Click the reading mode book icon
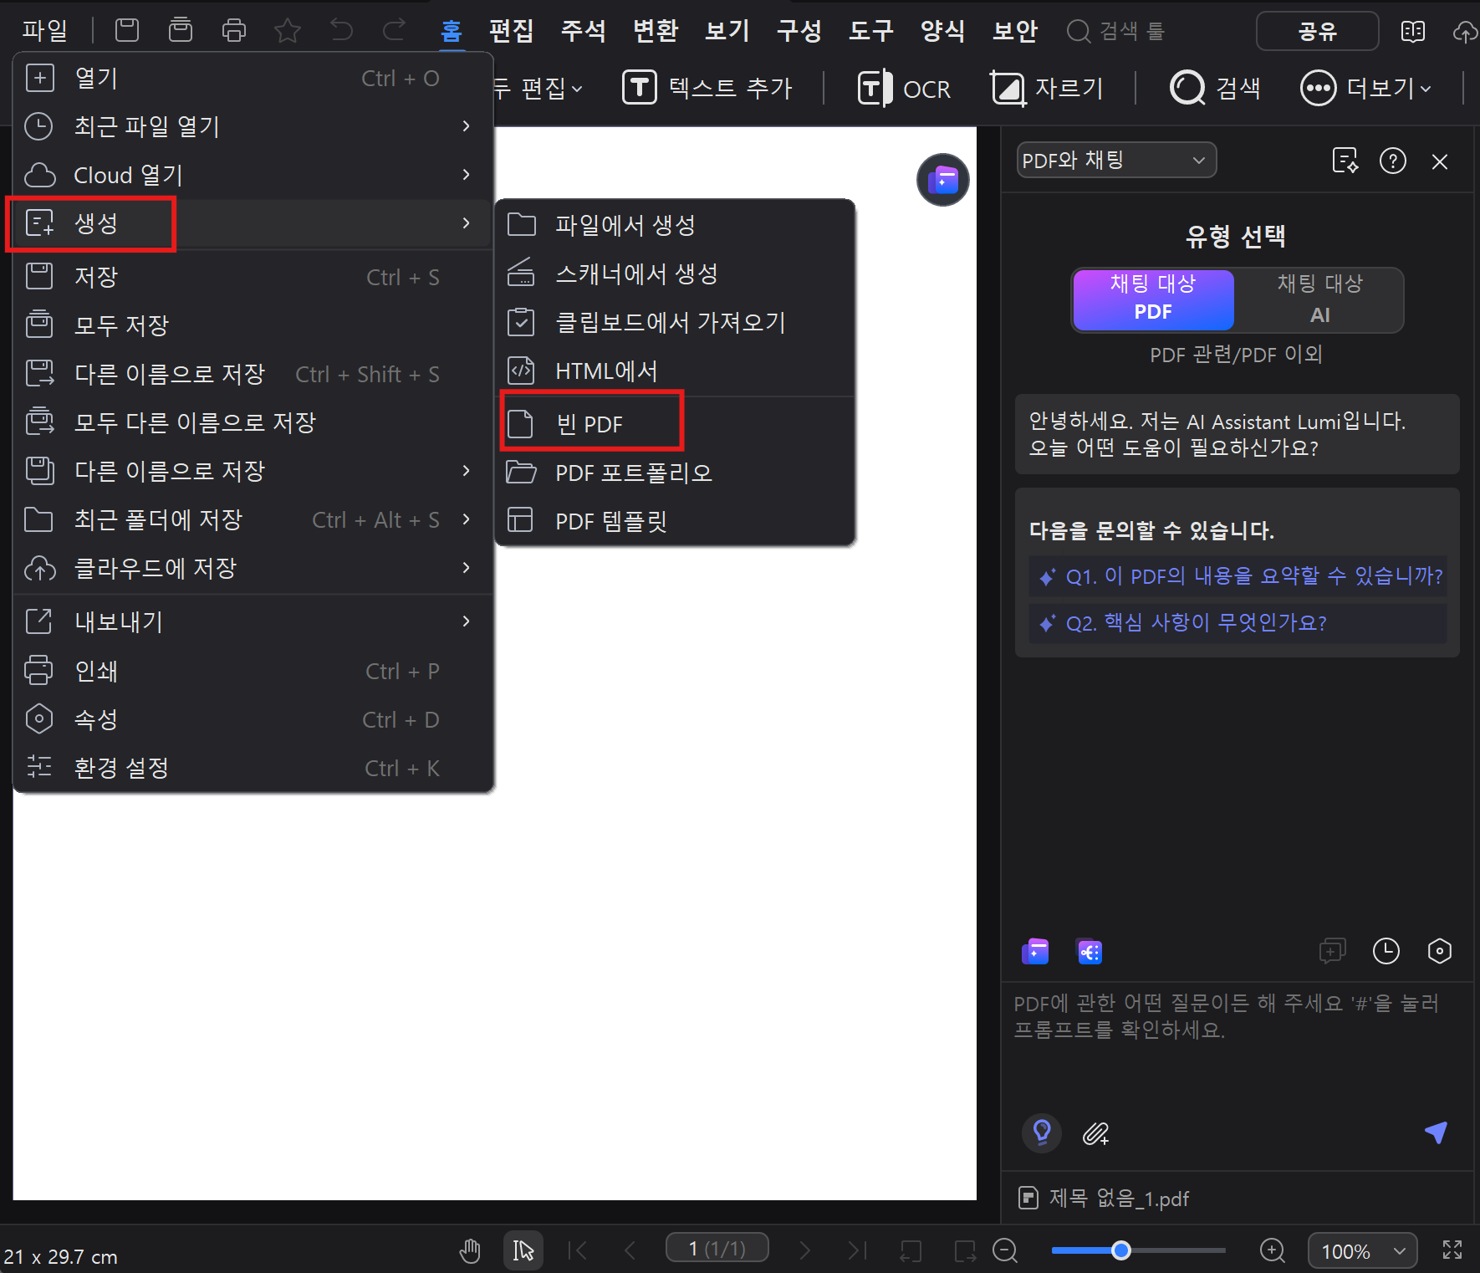The height and width of the screenshot is (1273, 1480). (1413, 32)
